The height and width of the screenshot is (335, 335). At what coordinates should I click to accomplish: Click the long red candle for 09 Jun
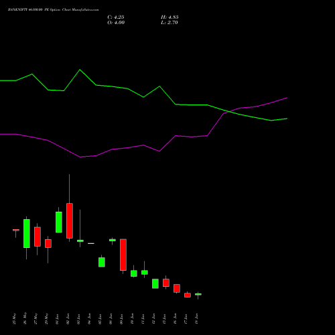pyautogui.click(x=123, y=255)
